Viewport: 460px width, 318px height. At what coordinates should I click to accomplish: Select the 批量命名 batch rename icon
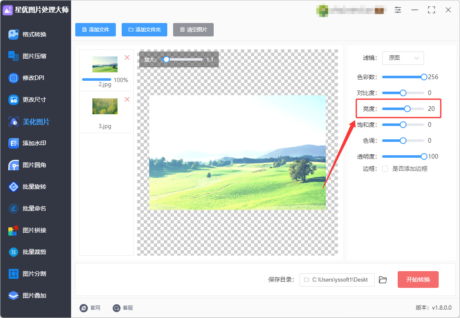[13, 208]
